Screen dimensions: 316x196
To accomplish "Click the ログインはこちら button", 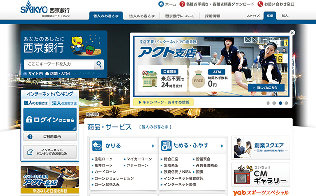I will pos(50,120).
